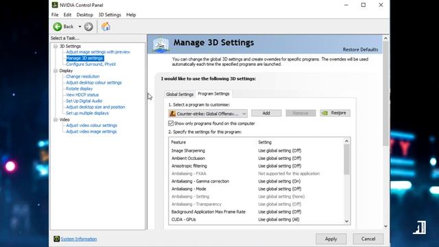Open the Back history dropdown arrow
Image resolution: width=439 pixels, height=247 pixels.
click(x=80, y=27)
